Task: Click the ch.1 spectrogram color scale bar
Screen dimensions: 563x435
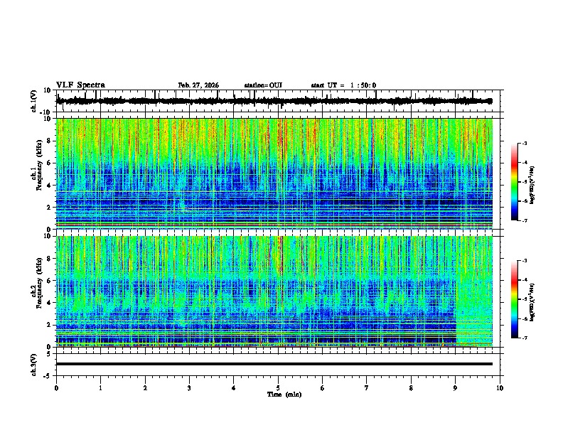Action: (515, 182)
